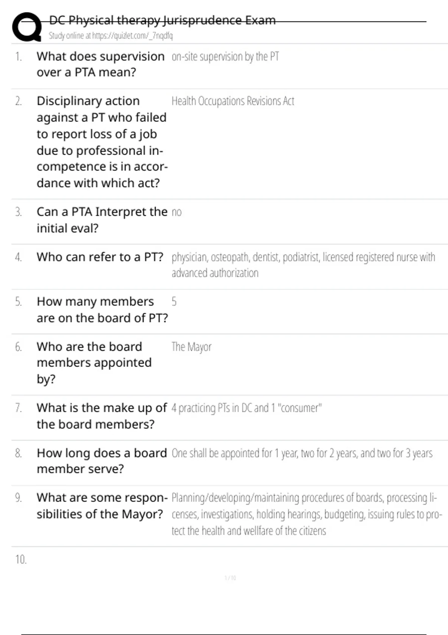The image size is (448, 635).
Task: Click "4 practicing PTs in DC" answer
Action: [x=246, y=408]
